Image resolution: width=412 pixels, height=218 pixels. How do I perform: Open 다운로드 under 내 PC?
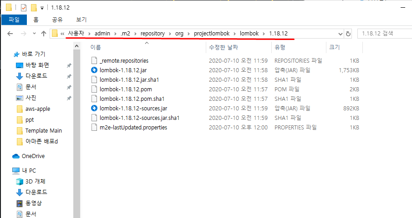pos(36,192)
